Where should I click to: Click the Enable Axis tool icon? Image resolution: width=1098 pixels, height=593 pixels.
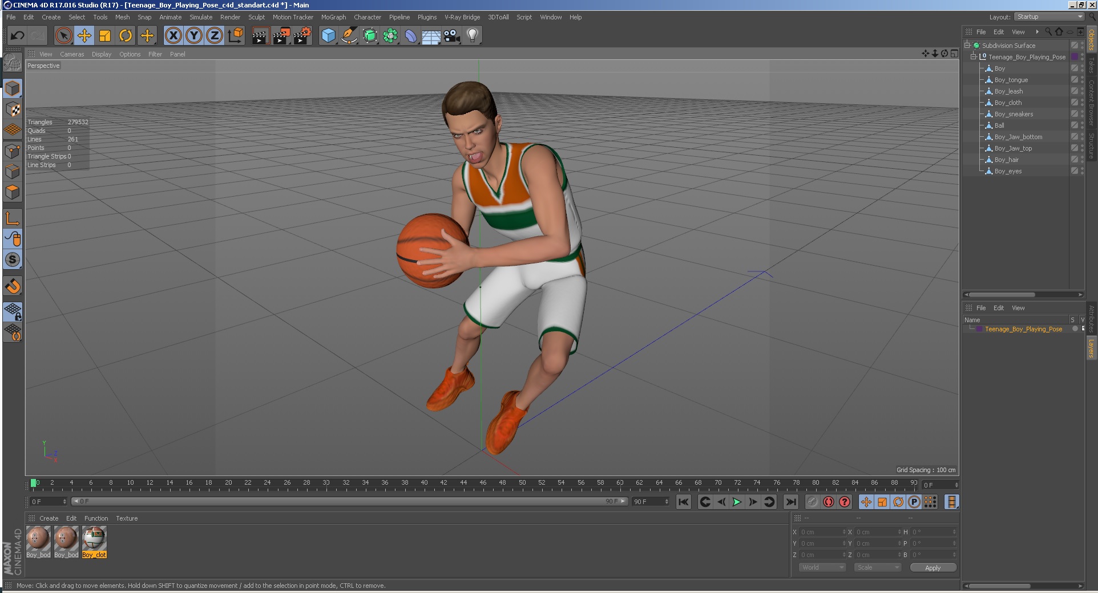pos(13,218)
